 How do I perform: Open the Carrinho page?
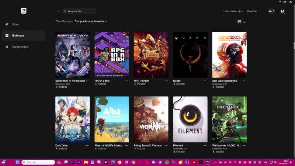pyautogui.click(x=252, y=11)
